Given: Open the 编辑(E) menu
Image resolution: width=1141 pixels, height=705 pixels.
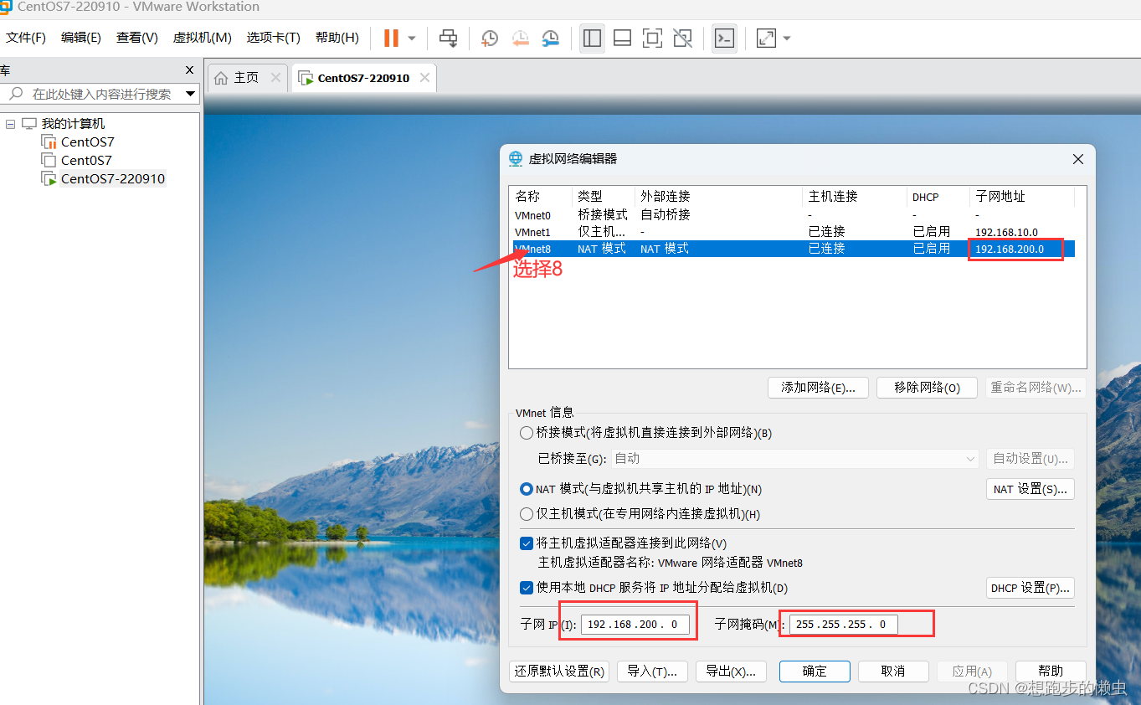Looking at the screenshot, I should (81, 38).
